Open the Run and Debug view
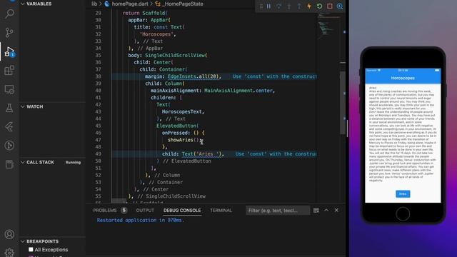 pyautogui.click(x=9, y=51)
